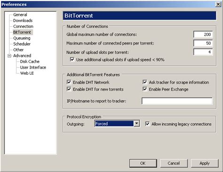
Task: Collapse the Advanced tree node
Action: [9, 55]
